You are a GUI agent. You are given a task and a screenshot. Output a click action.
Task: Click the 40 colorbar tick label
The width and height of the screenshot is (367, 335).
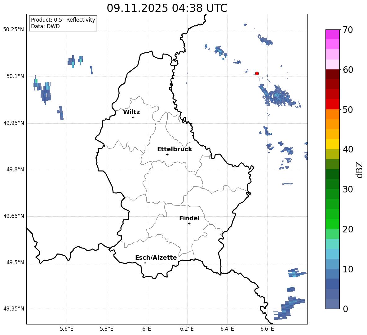click(x=348, y=149)
